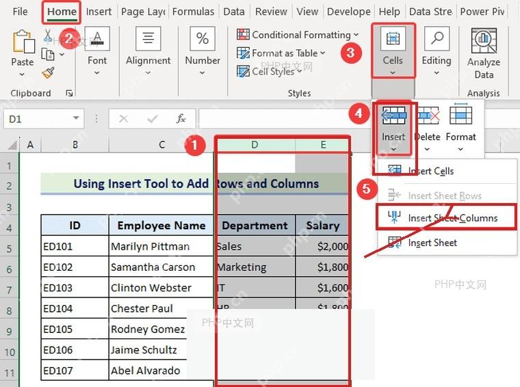This screenshot has height=387, width=520.
Task: Expand the Name Box dropdown arrow
Action: pyautogui.click(x=76, y=118)
